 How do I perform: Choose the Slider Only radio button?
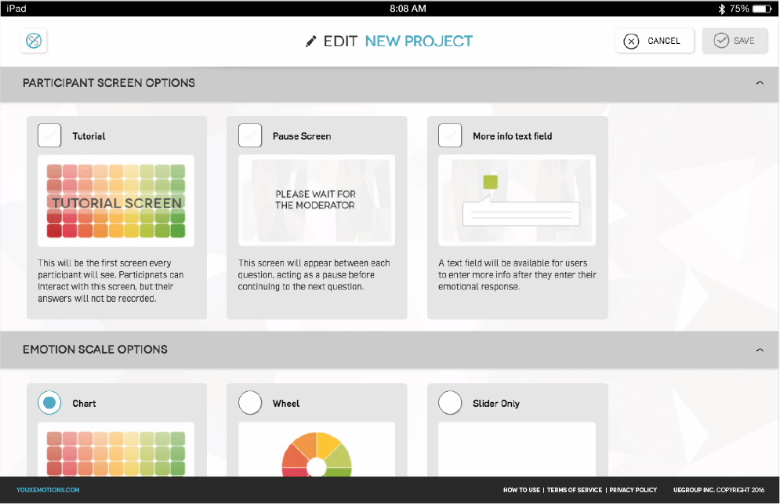pyautogui.click(x=450, y=403)
